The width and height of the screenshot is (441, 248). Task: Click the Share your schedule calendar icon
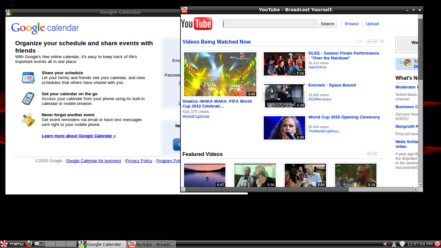tap(28, 77)
